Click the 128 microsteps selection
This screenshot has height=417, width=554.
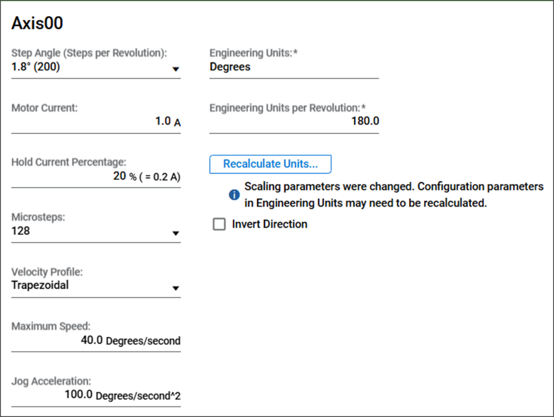[21, 231]
